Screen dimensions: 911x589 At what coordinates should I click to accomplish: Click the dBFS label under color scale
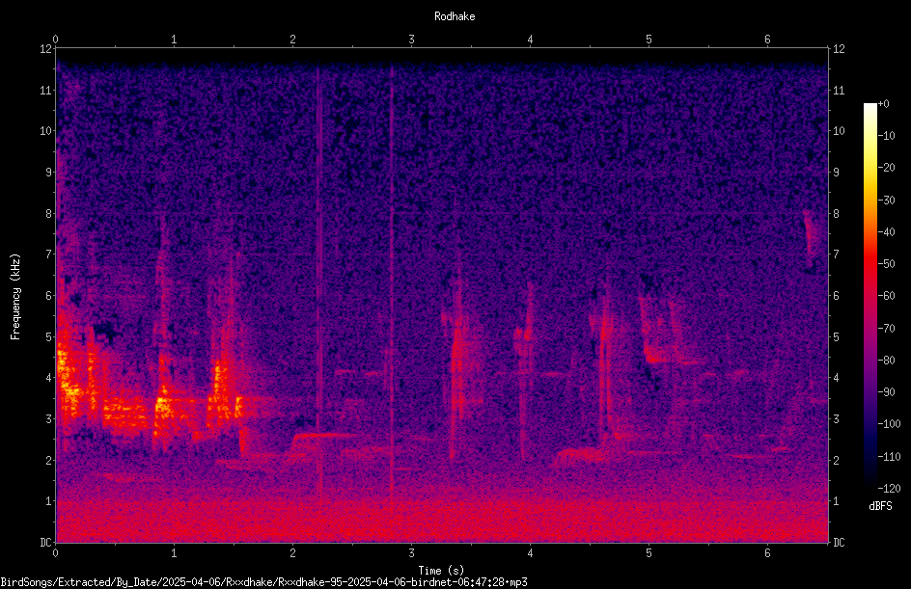click(880, 506)
